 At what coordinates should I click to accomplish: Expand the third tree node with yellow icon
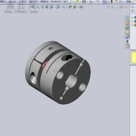pos(132,25)
